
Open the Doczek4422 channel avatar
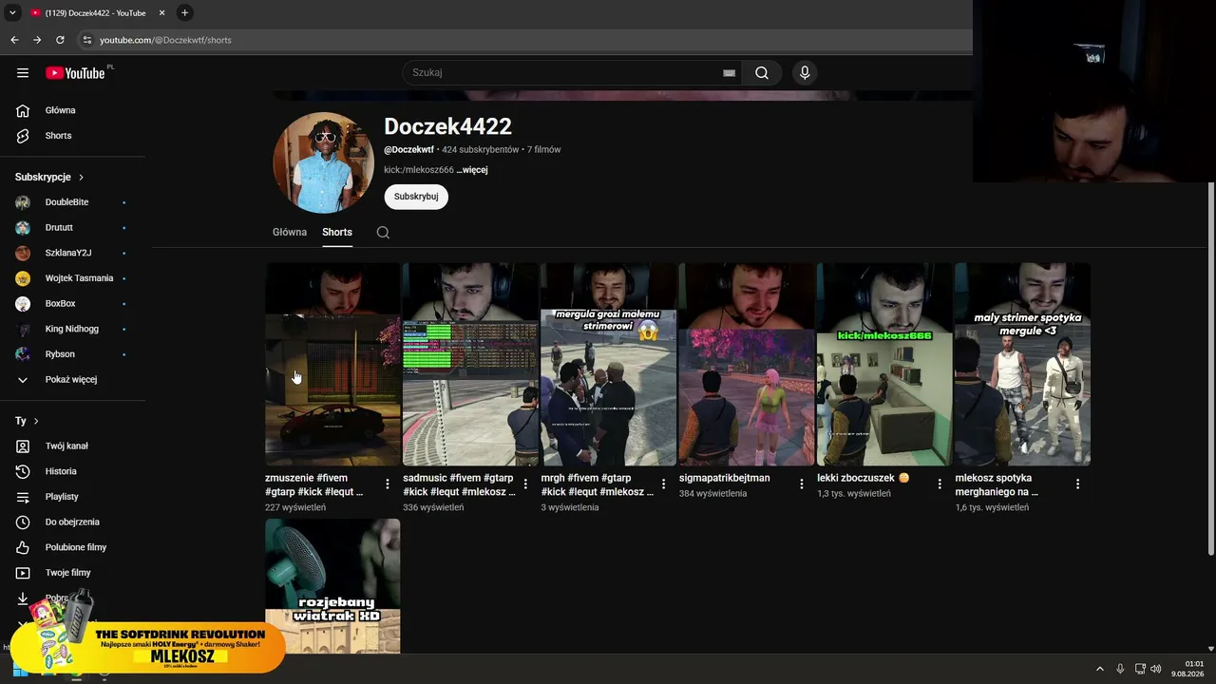(x=323, y=162)
